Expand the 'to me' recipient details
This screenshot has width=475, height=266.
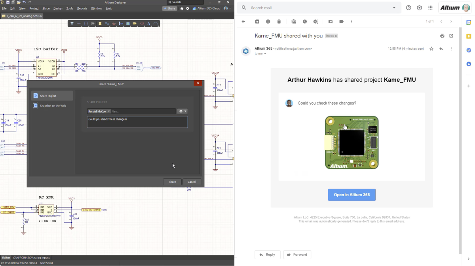pos(265,54)
